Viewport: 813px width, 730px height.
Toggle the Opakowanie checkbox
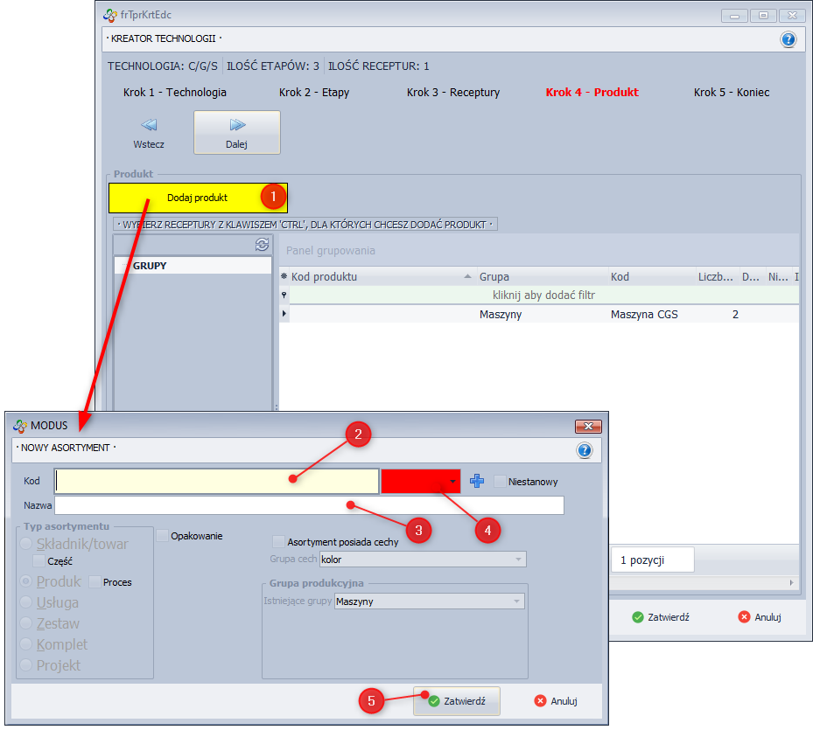pyautogui.click(x=163, y=535)
